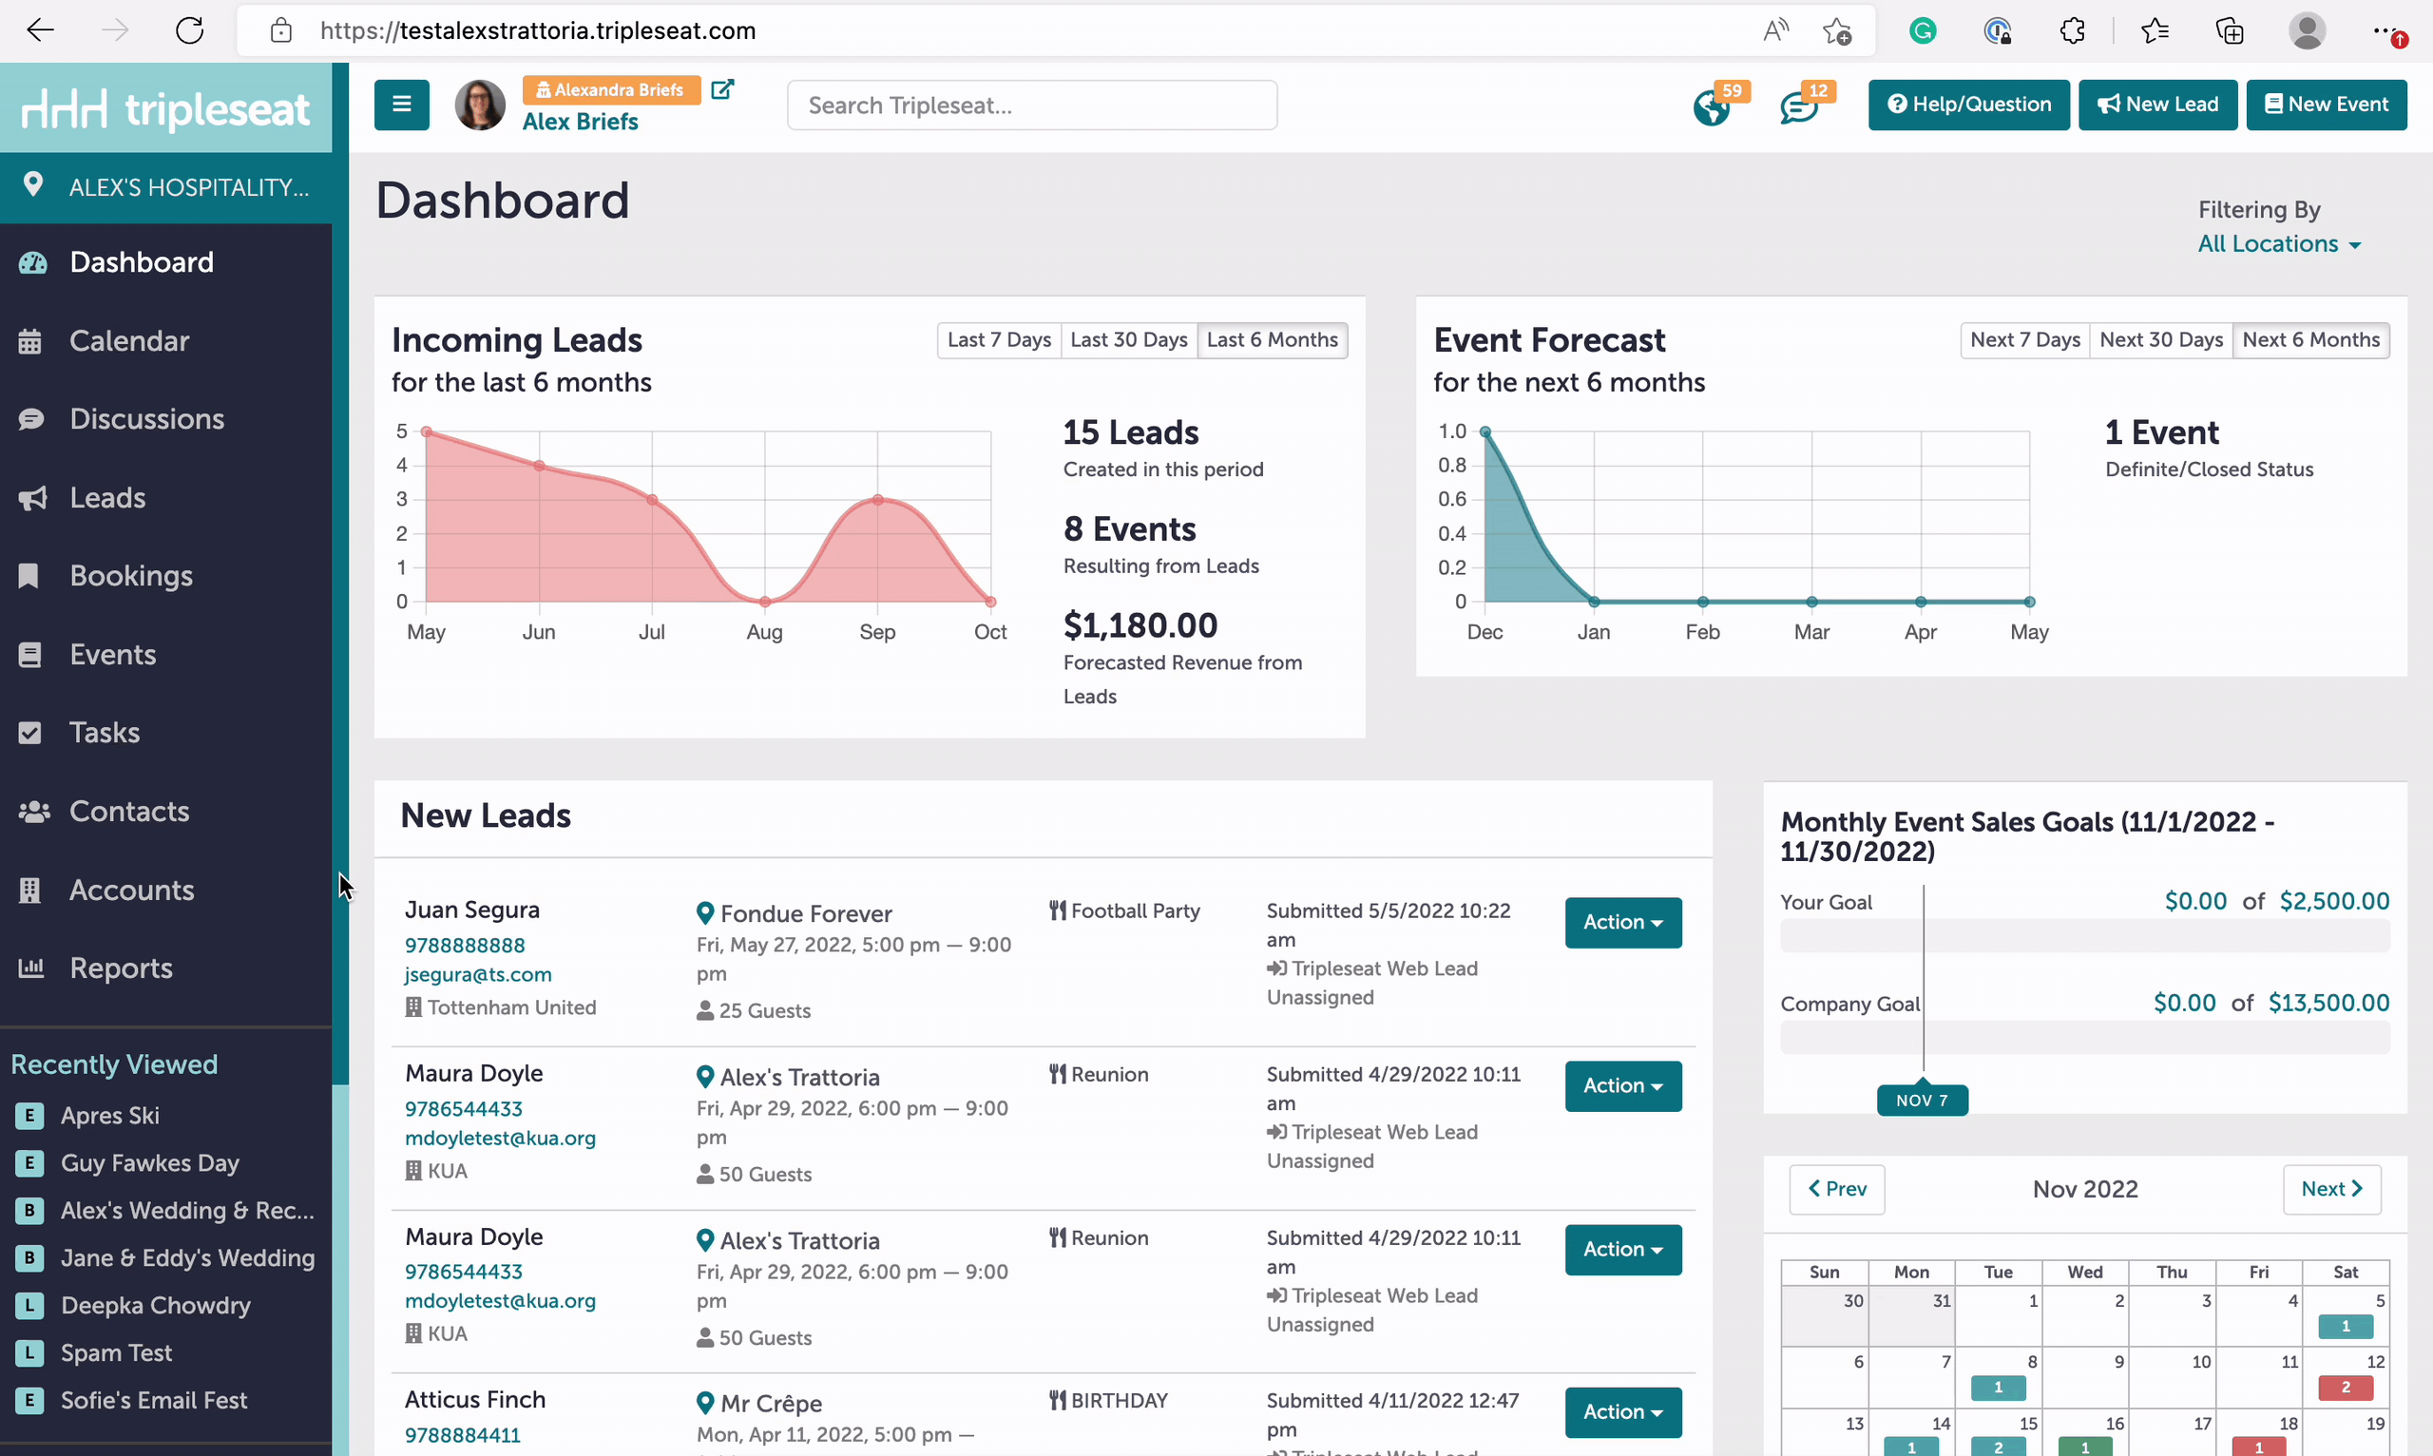This screenshot has width=2433, height=1456.
Task: Go to previous month with Prev button
Action: click(x=1836, y=1189)
